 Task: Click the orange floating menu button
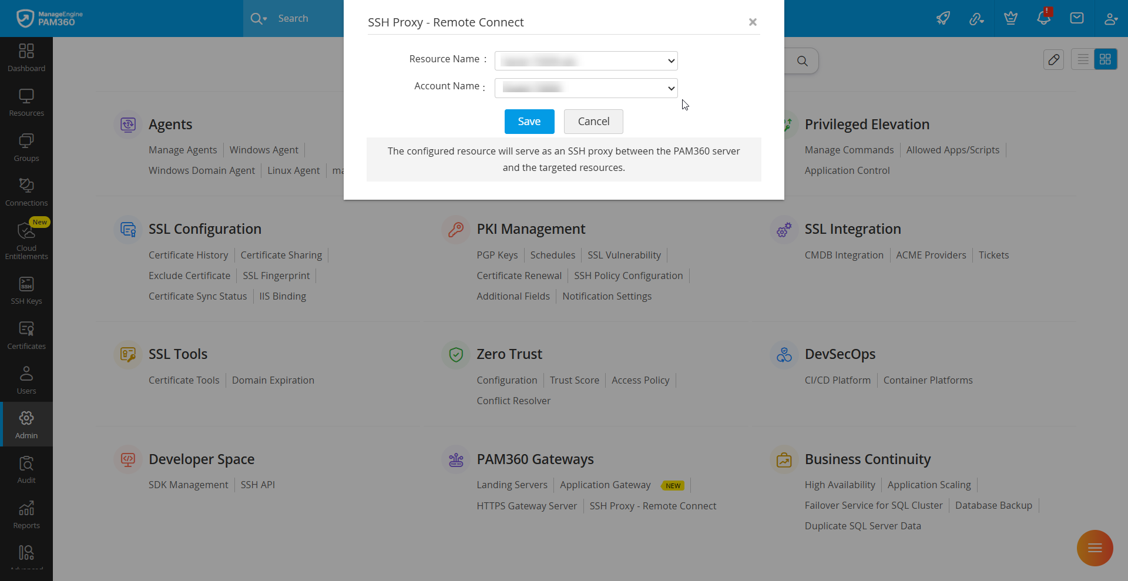coord(1095,548)
